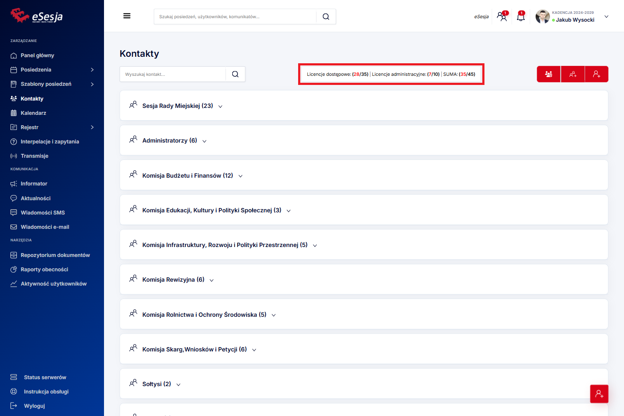Open Posiedzenia menu item
The width and height of the screenshot is (624, 416).
tap(36, 70)
